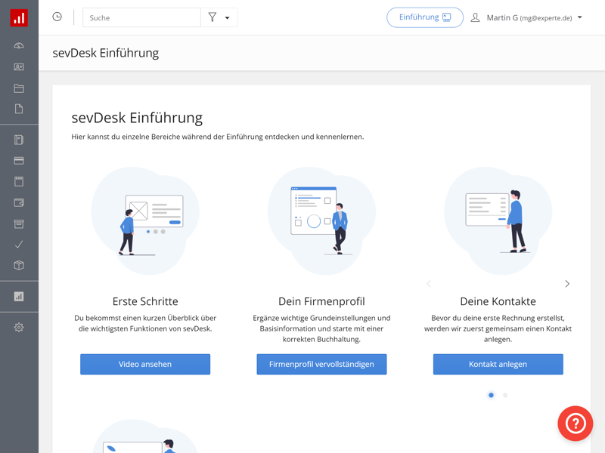Image resolution: width=605 pixels, height=453 pixels.
Task: Open contacts card icon in sidebar
Action: click(19, 67)
